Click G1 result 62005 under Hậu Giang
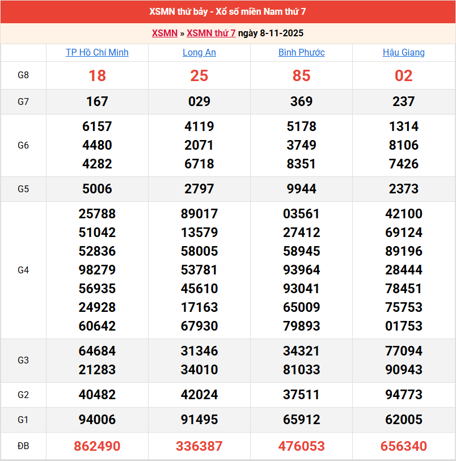This screenshot has width=456, height=461. coord(403,420)
